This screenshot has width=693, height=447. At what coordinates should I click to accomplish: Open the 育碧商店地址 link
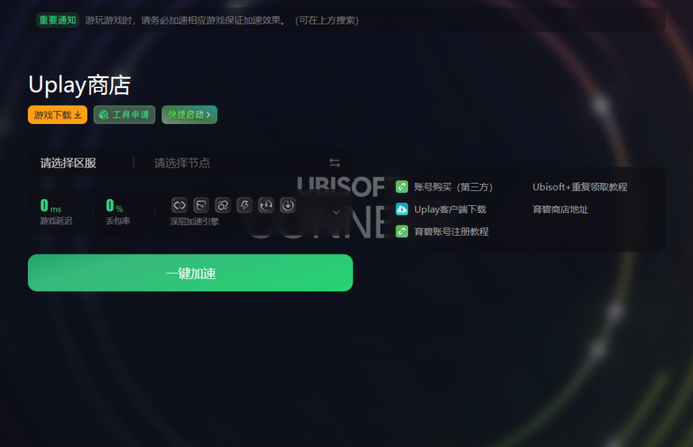click(560, 209)
